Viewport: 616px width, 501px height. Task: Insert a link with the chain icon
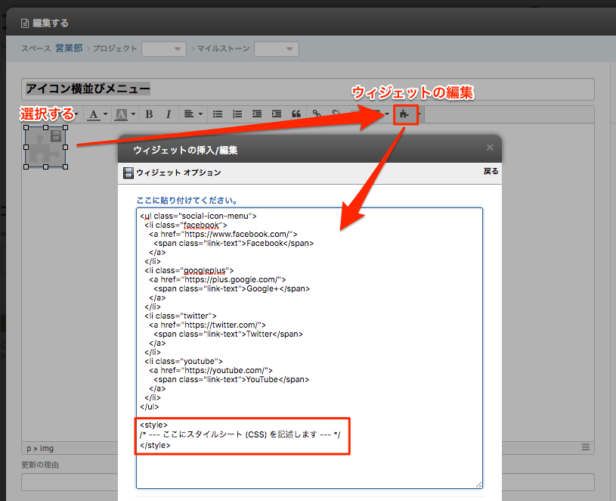pos(317,114)
